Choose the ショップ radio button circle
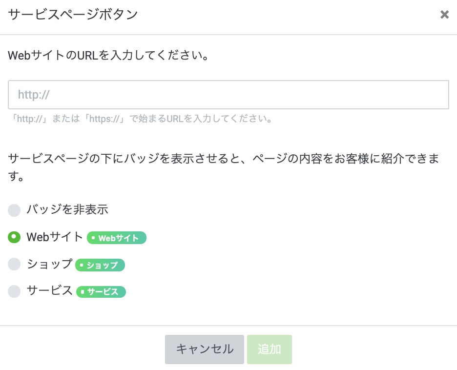The image size is (457, 370). tap(14, 265)
